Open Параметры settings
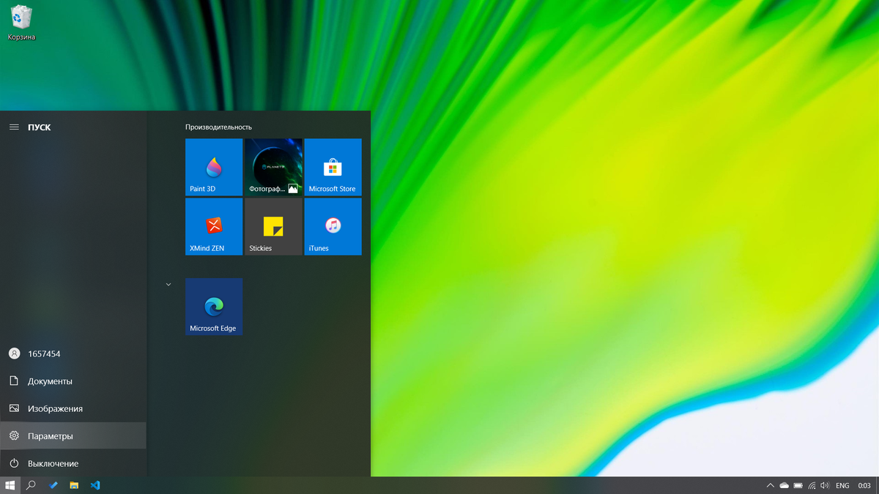The height and width of the screenshot is (494, 879). point(73,436)
